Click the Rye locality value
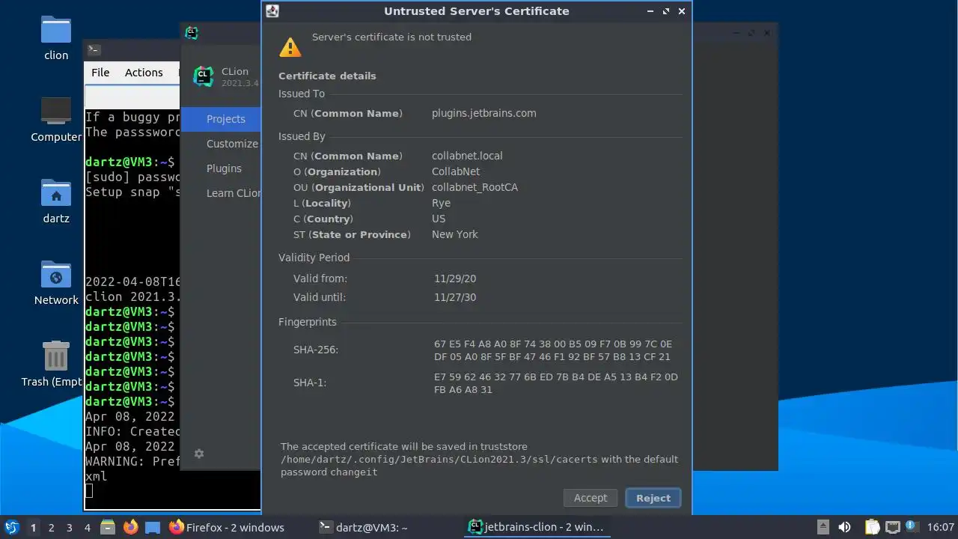 point(441,203)
